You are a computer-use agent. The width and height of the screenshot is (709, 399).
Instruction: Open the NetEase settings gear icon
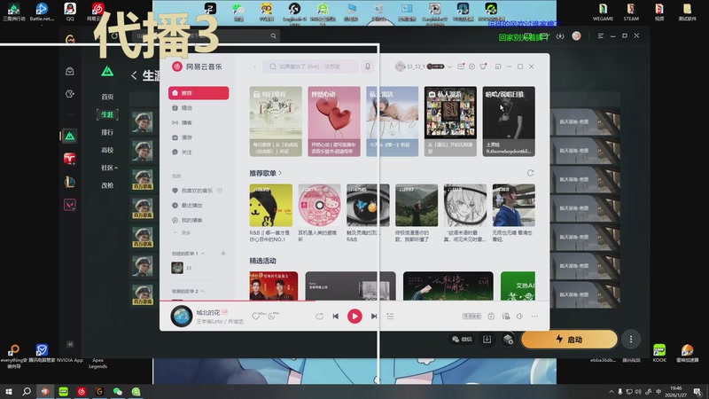tap(471, 66)
